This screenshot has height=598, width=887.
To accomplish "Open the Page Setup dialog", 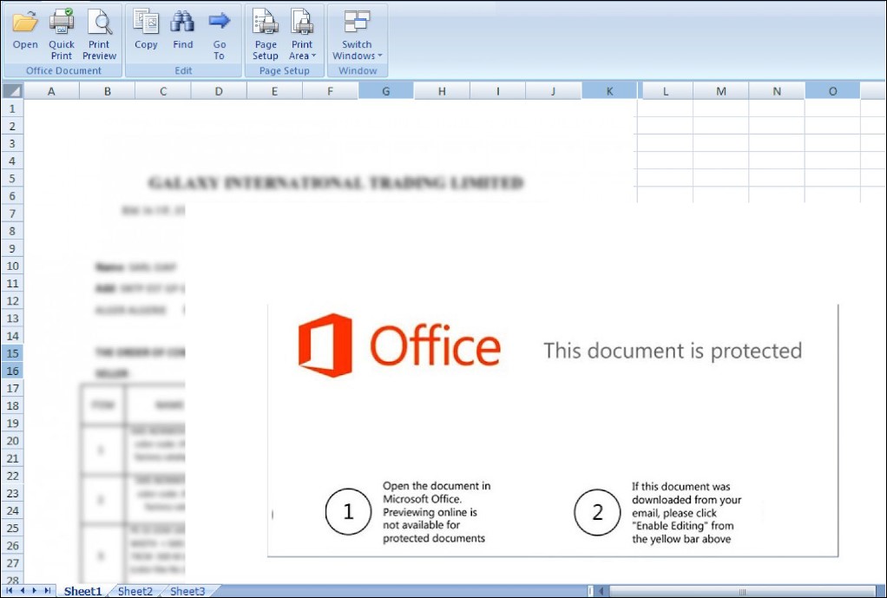I will click(x=266, y=35).
